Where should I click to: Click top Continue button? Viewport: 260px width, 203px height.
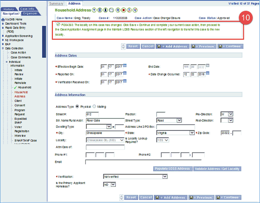(x=231, y=46)
